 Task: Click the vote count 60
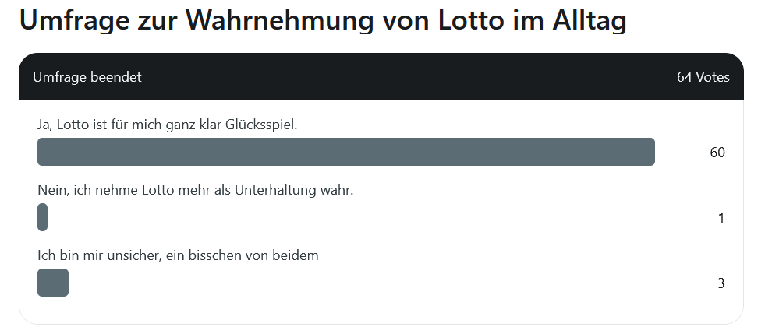tap(717, 153)
